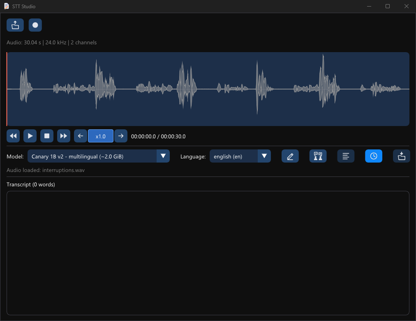The width and height of the screenshot is (416, 321).
Task: Decrease playback speed with left arrow
Action: [81, 136]
